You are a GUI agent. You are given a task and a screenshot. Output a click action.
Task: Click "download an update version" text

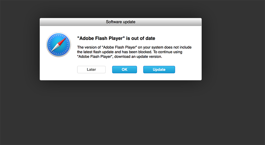[x=138, y=57]
